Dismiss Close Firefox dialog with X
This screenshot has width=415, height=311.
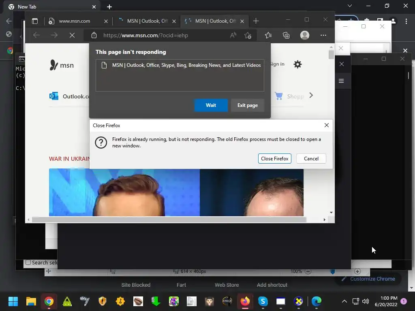coord(327,125)
